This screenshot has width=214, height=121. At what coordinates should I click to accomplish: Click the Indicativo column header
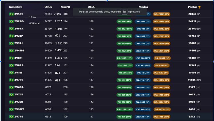pyautogui.click(x=16, y=7)
